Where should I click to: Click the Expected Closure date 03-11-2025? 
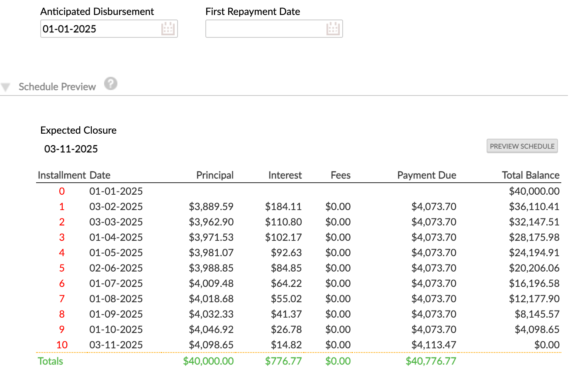tap(71, 149)
